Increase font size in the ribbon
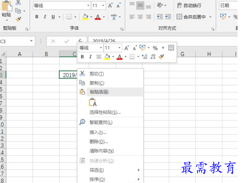 pyautogui.click(x=110, y=6)
